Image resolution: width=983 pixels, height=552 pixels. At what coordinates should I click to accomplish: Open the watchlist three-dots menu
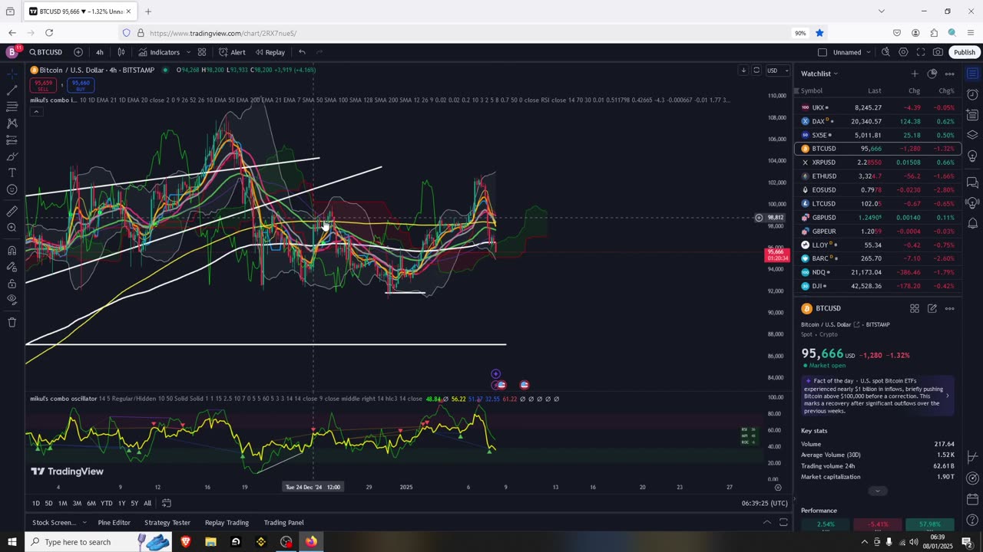(950, 74)
